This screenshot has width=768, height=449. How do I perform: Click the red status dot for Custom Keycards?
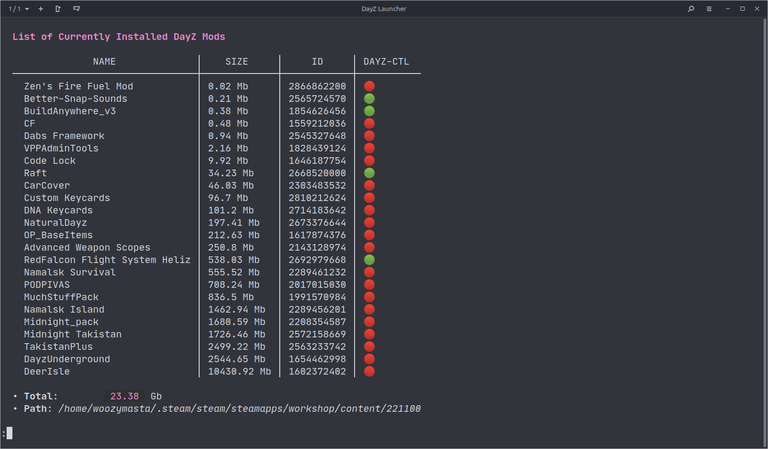click(369, 198)
